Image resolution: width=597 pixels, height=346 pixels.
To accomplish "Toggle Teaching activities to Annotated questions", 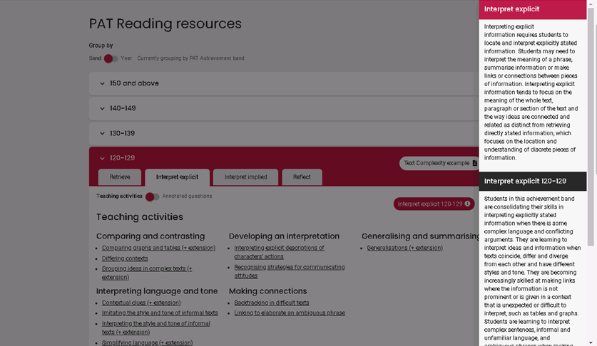I will (153, 196).
